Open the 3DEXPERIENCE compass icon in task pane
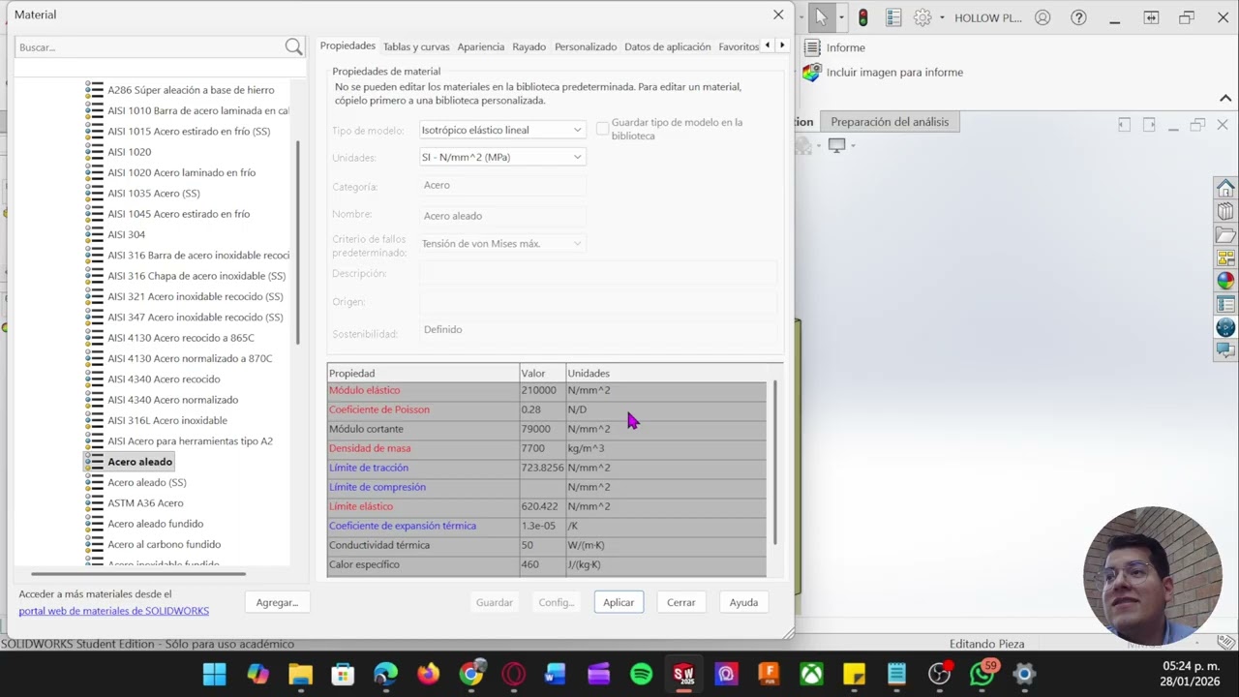The height and width of the screenshot is (697, 1239). [1225, 328]
